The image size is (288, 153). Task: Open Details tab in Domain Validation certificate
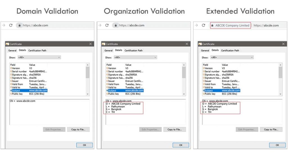(22, 50)
